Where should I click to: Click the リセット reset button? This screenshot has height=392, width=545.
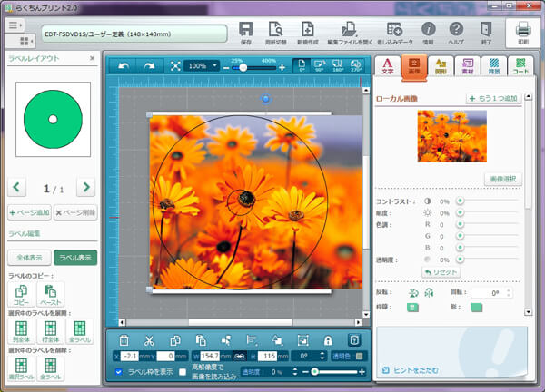(441, 272)
